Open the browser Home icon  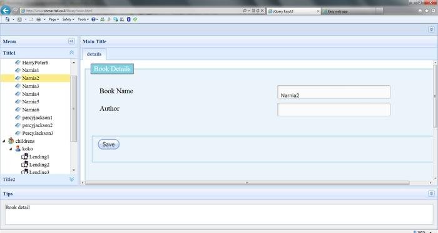point(420,11)
